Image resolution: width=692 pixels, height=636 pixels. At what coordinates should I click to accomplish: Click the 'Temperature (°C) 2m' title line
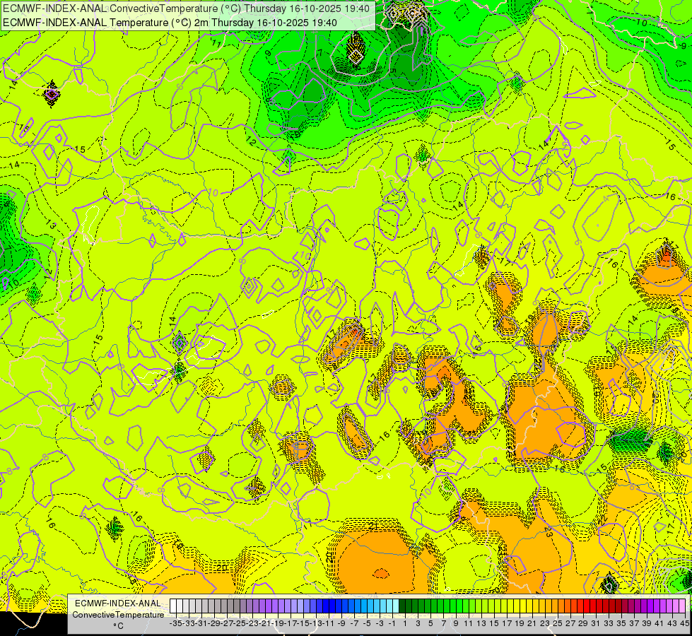click(170, 23)
